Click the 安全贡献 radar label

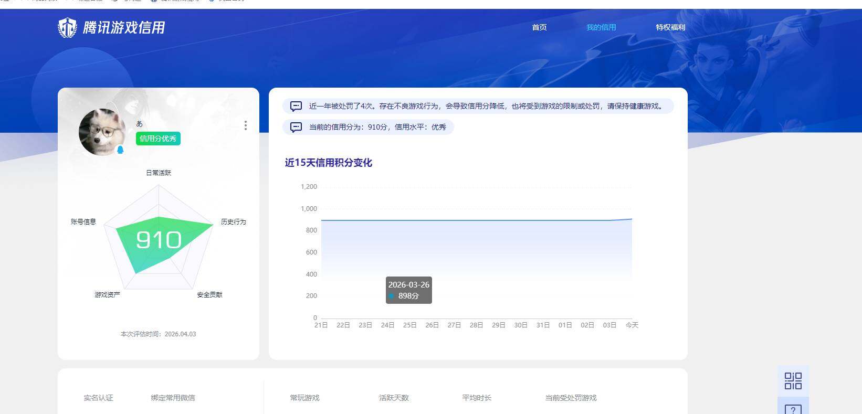(x=209, y=295)
